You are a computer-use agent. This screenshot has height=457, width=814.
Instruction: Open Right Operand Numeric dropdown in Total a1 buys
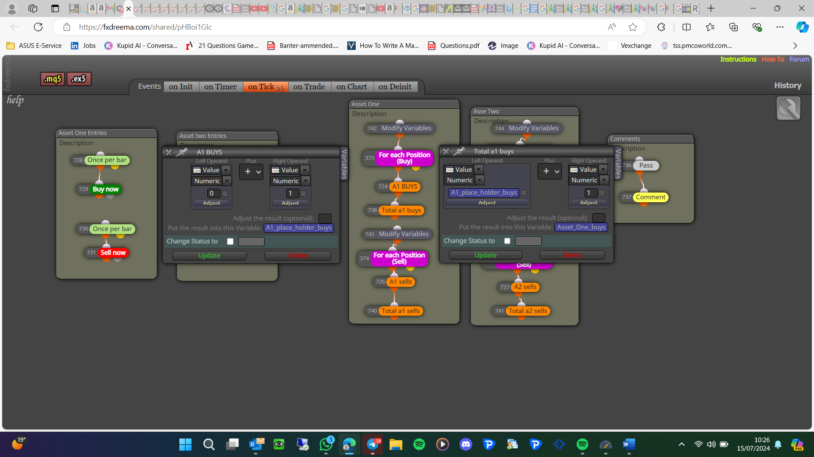tap(604, 180)
